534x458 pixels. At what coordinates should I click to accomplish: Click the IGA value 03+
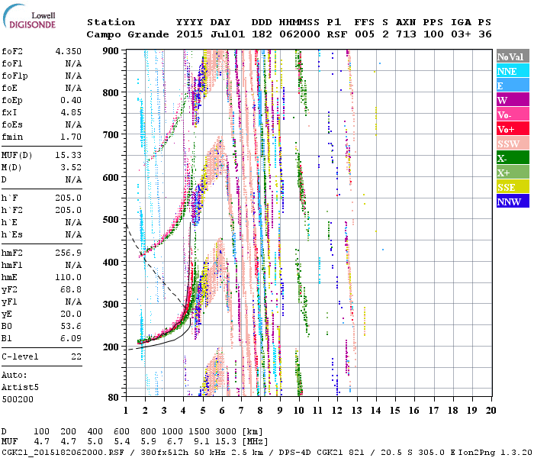[461, 34]
